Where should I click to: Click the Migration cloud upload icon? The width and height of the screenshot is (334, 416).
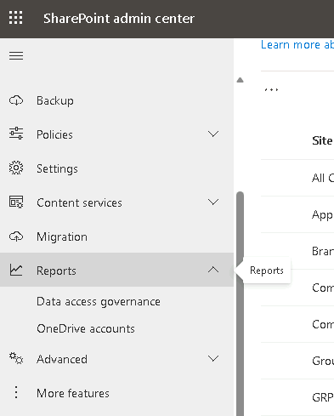(x=16, y=236)
